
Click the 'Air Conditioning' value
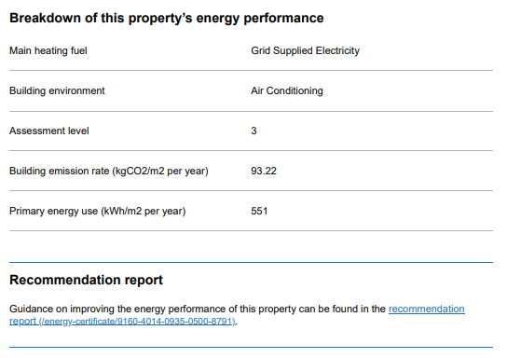point(287,90)
